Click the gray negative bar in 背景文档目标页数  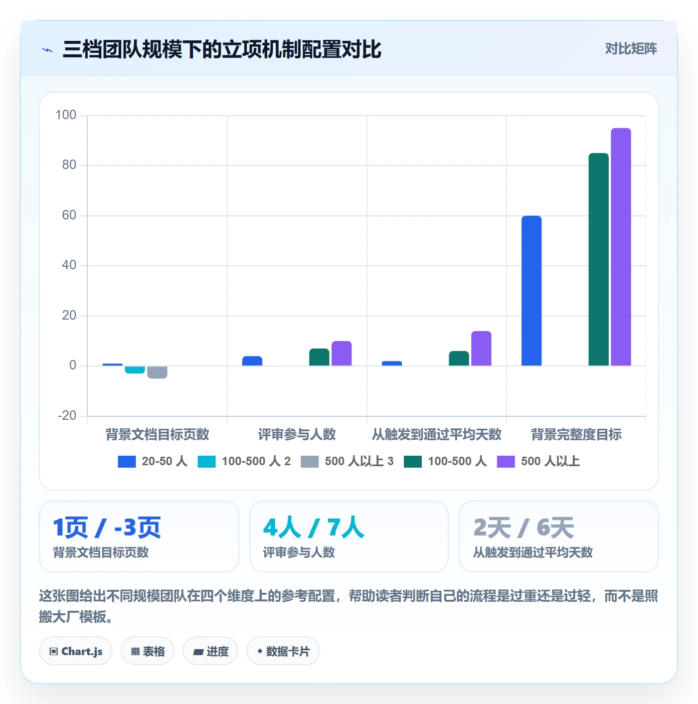pos(157,372)
